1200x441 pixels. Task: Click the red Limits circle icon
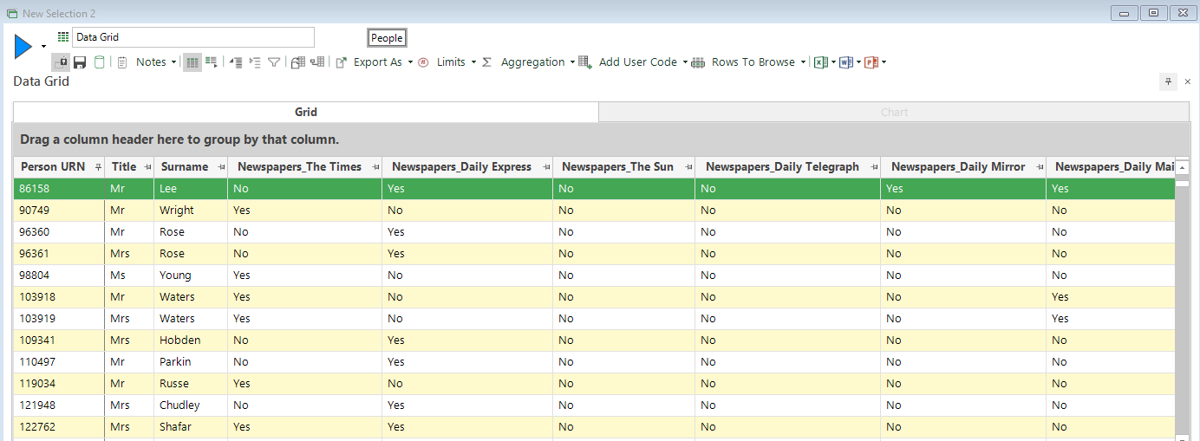[x=423, y=62]
